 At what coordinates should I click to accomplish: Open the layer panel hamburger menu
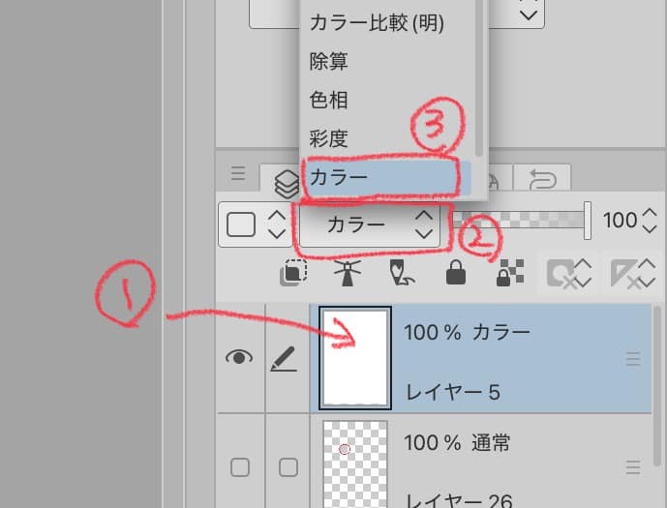click(x=238, y=174)
